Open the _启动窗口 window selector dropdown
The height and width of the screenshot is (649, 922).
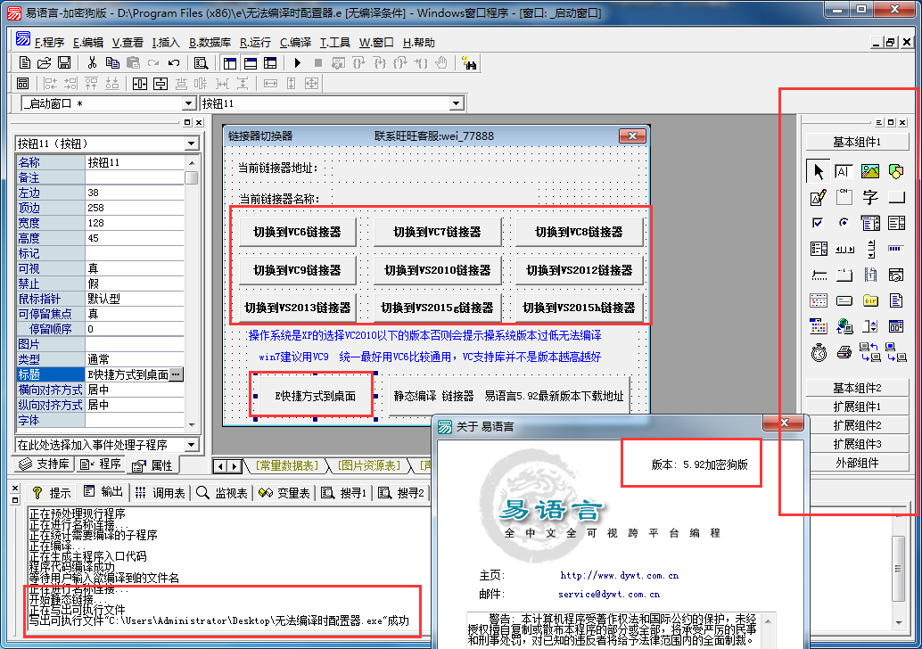pyautogui.click(x=188, y=103)
